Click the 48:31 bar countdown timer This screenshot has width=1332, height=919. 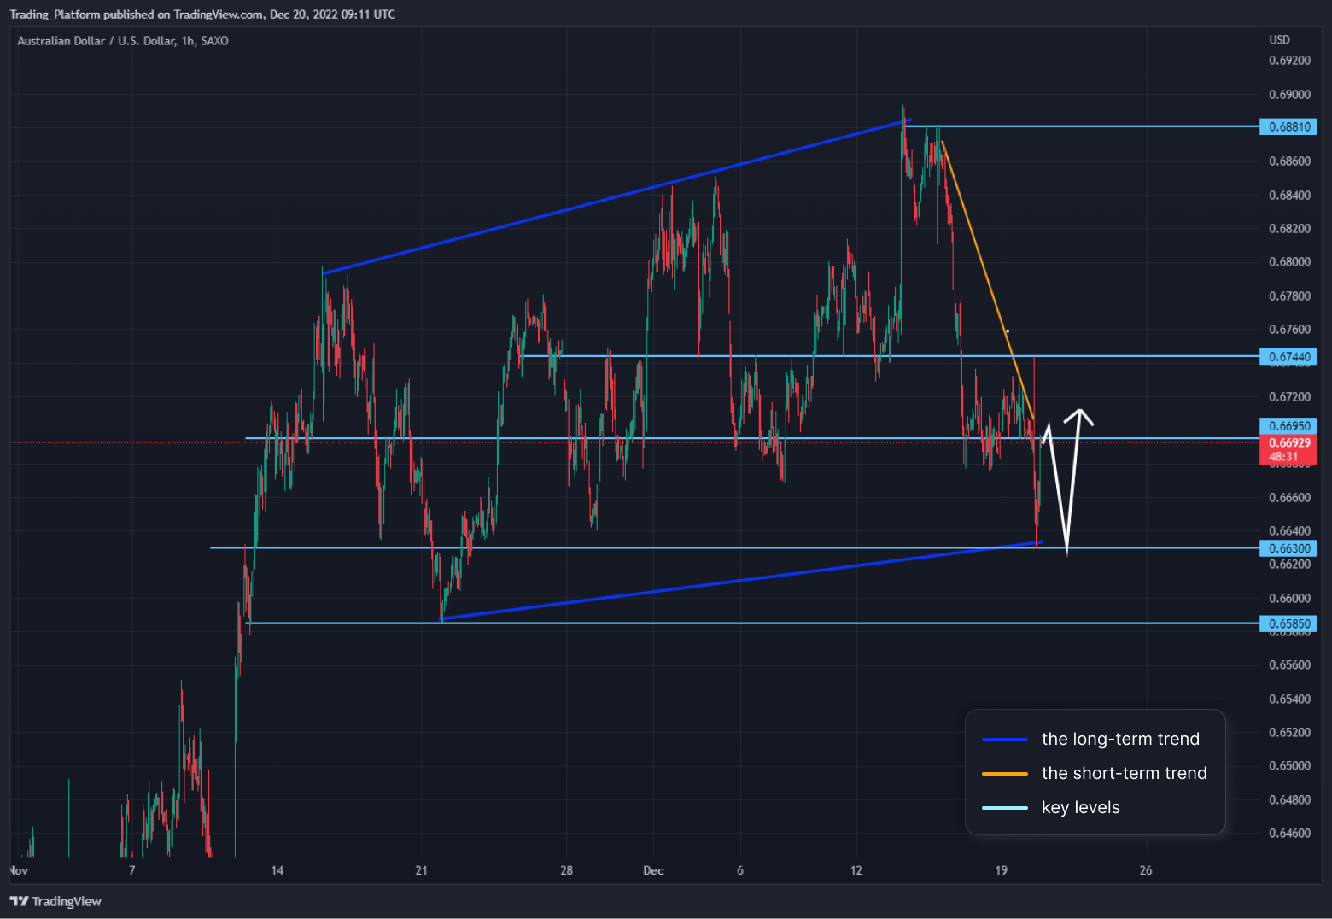tap(1283, 457)
